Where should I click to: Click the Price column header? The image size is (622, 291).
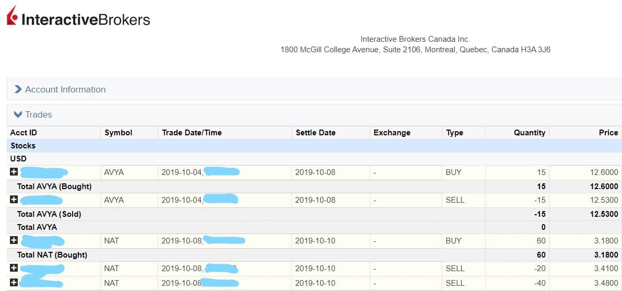pyautogui.click(x=608, y=133)
